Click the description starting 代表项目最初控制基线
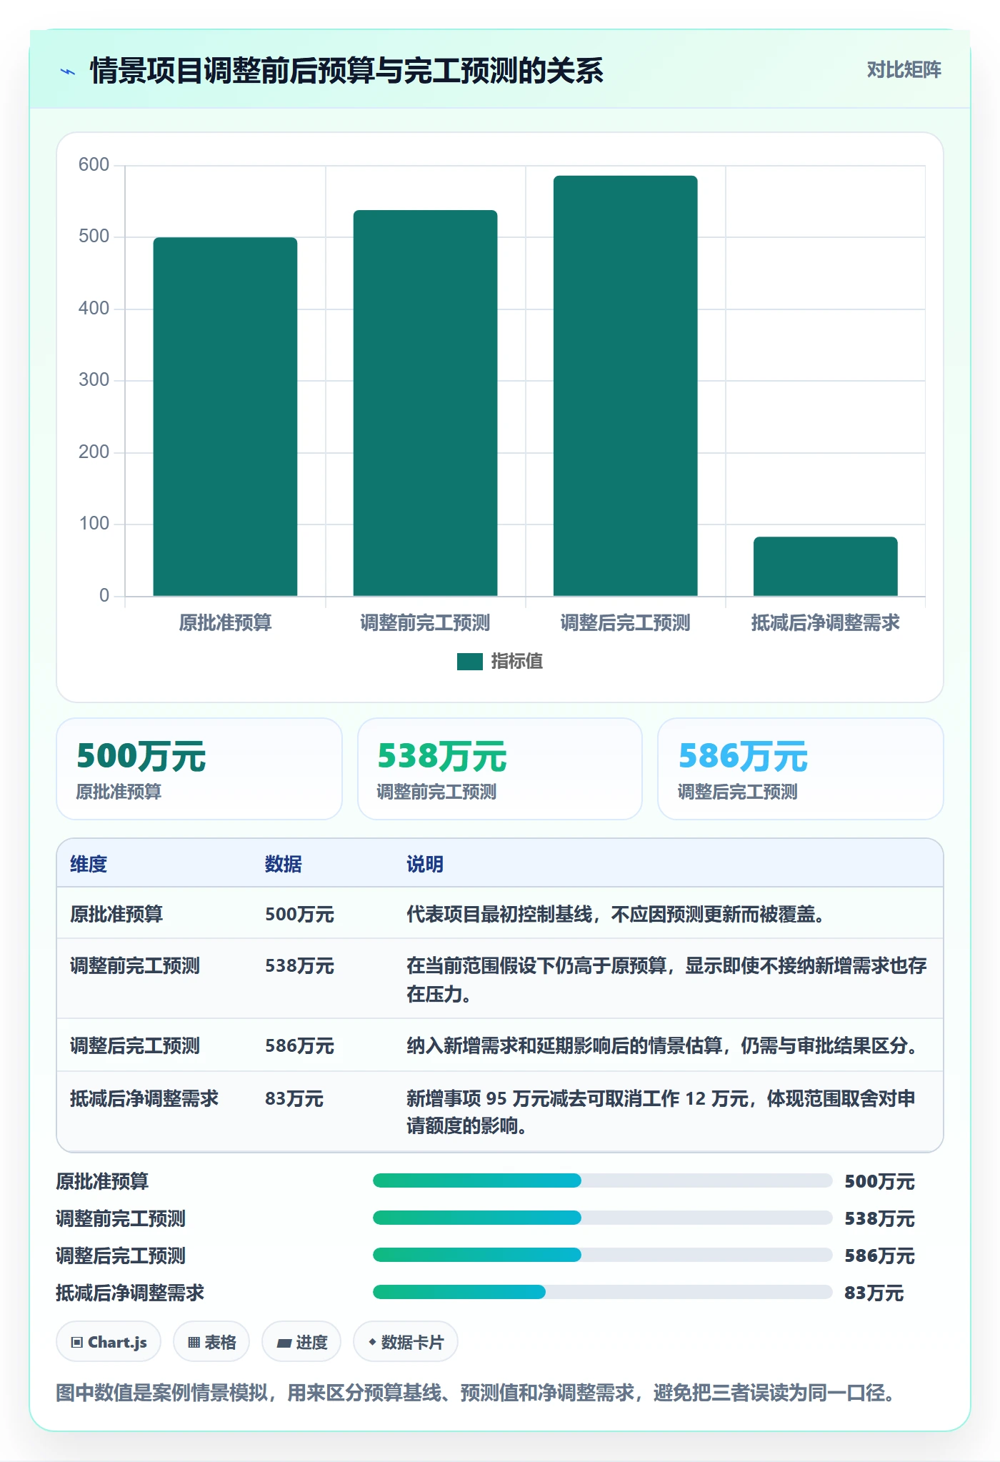This screenshot has height=1462, width=1000. pyautogui.click(x=618, y=914)
